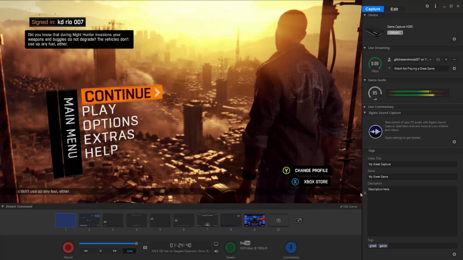Select scene thumbnail 4
The image size is (463, 260).
pos(136,220)
